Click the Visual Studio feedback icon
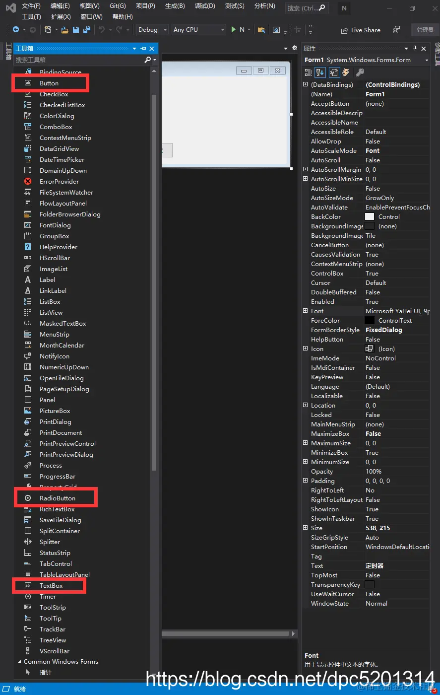The height and width of the screenshot is (695, 440). coord(396,30)
